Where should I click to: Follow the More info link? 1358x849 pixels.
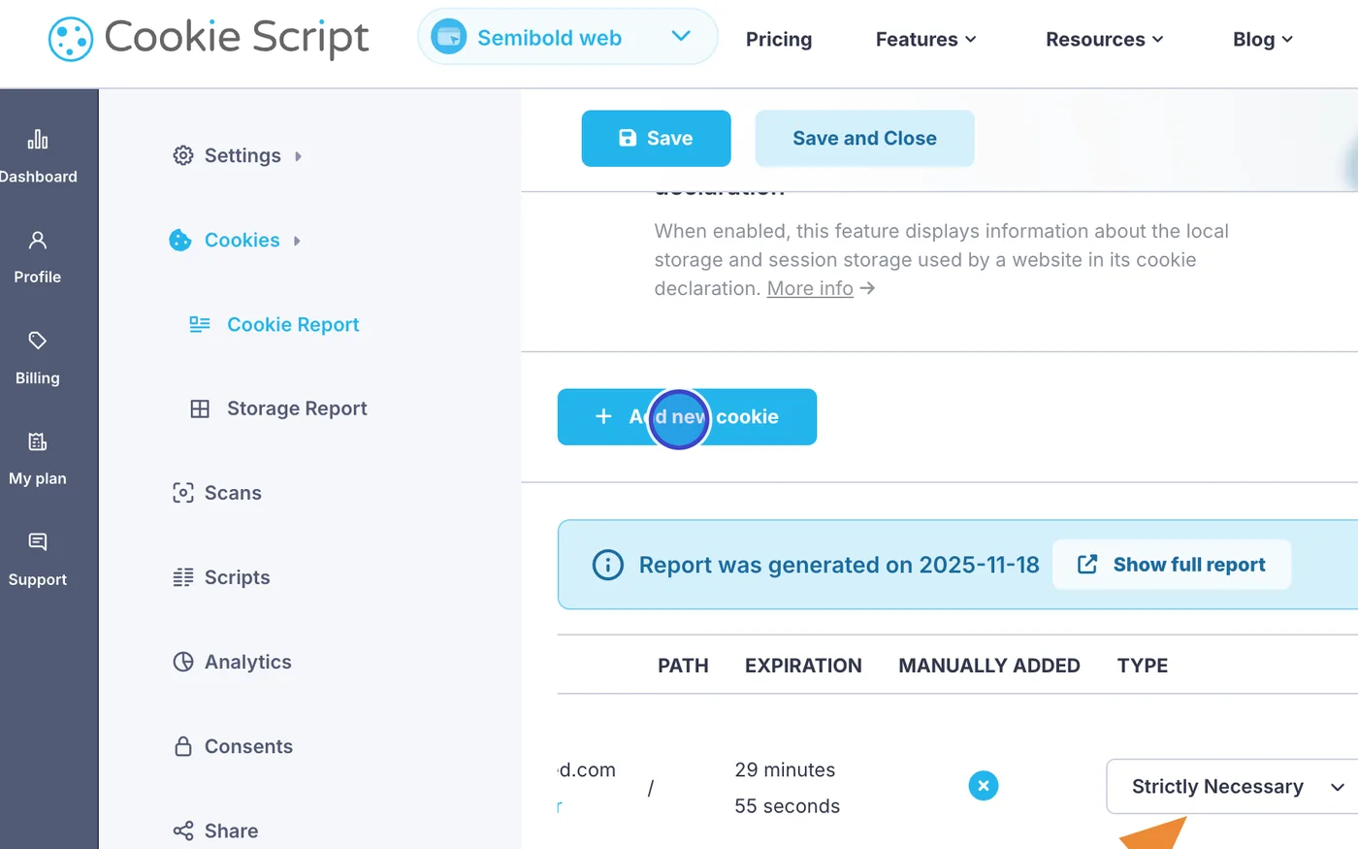[x=810, y=288]
